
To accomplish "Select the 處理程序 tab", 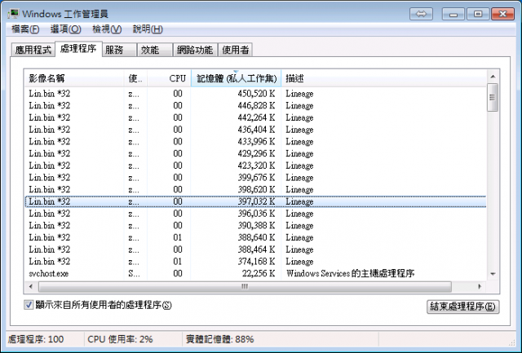I will pos(78,49).
